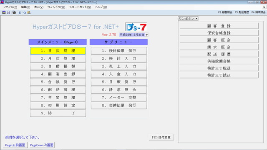The image size is (267, 150).
Task: Click 検針HT転送 button
Action: (219, 68)
